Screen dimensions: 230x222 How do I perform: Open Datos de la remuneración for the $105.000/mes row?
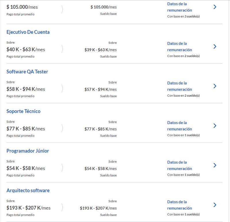(x=179, y=7)
